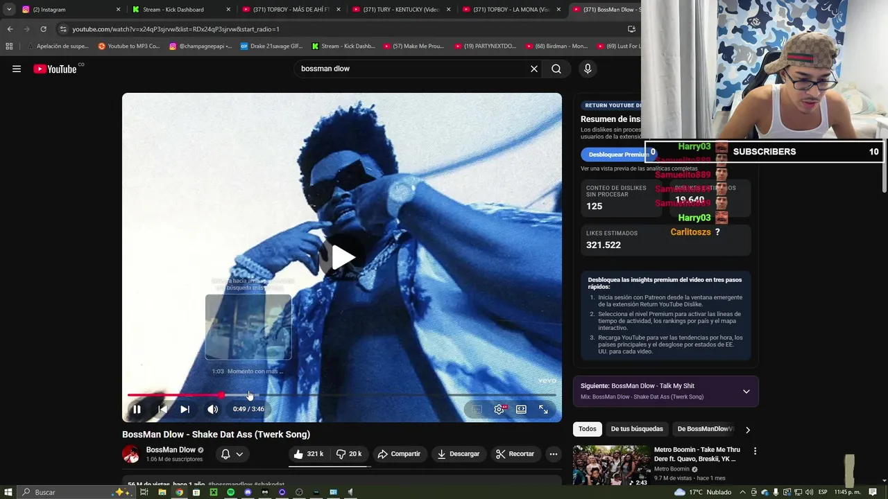View site information icon in address bar
Screen dimensions: 888x499
[x=63, y=29]
